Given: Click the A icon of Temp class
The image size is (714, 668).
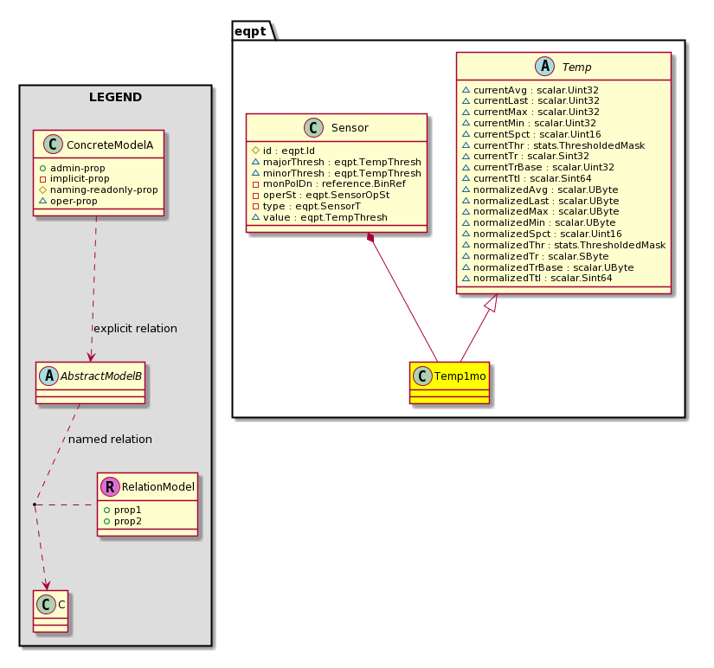Looking at the screenshot, I should point(544,67).
